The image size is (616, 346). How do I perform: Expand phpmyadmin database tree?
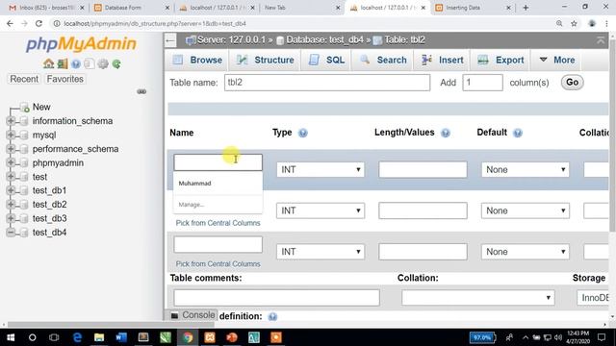click(x=11, y=162)
